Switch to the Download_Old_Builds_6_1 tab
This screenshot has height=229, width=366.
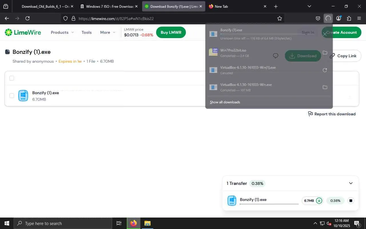click(44, 6)
